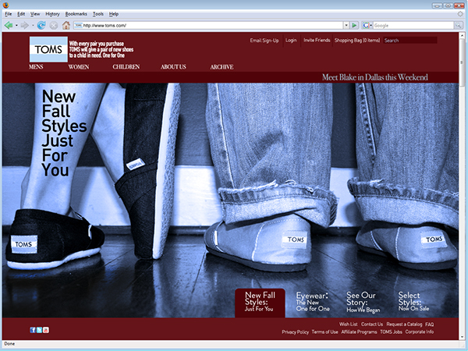Open the File menu
468x351 pixels.
click(x=9, y=14)
